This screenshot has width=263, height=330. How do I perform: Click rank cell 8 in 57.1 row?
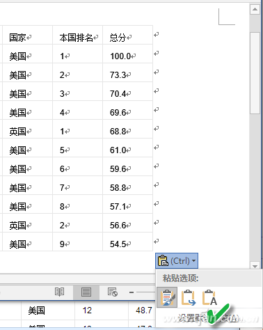78,204
